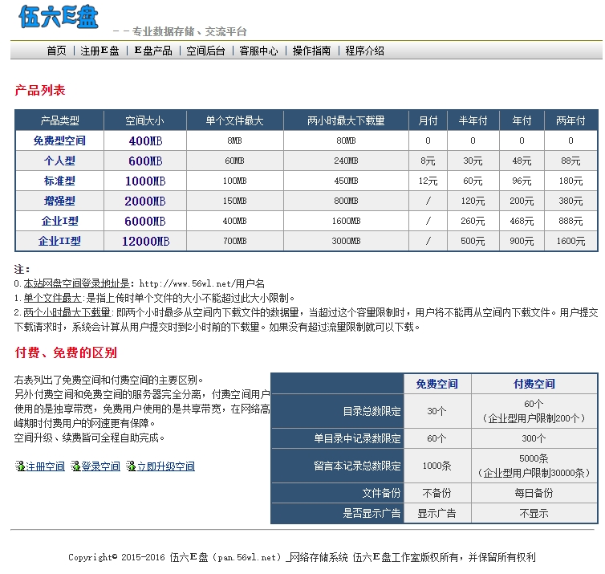Image resolution: width=605 pixels, height=574 pixels.
Task: Select 免费型空间 product row title
Action: point(59,140)
